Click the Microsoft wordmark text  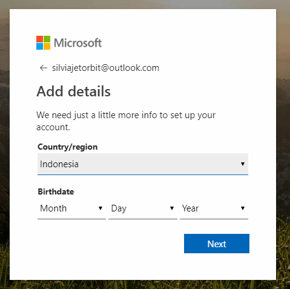(x=78, y=43)
